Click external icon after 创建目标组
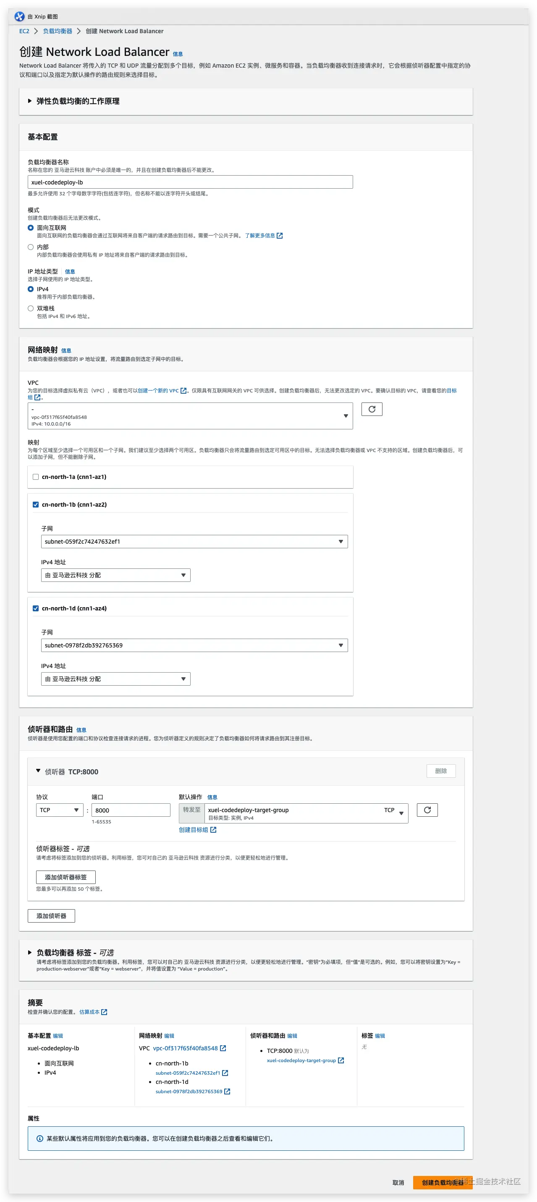The width and height of the screenshot is (537, 1202). [213, 830]
